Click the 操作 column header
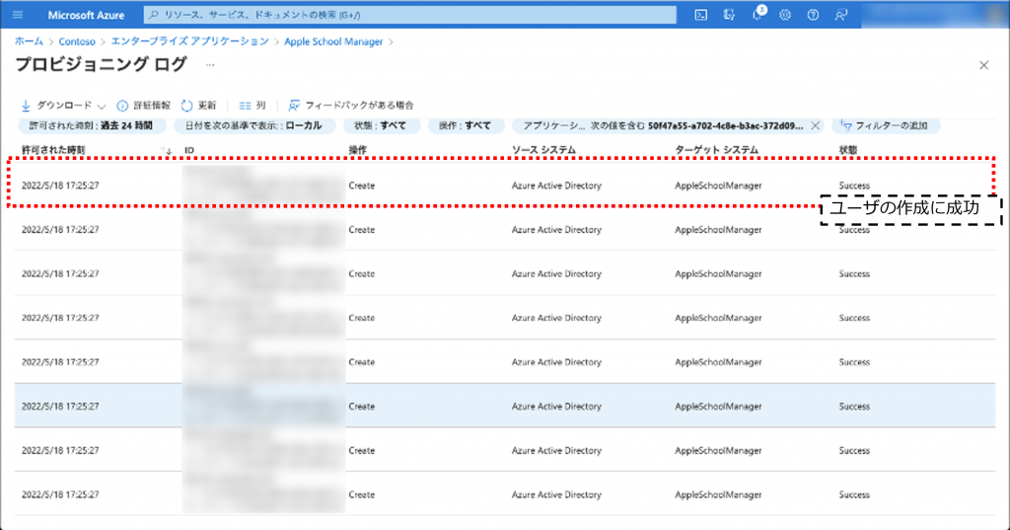Screen dimensions: 1010x530 tap(357, 150)
